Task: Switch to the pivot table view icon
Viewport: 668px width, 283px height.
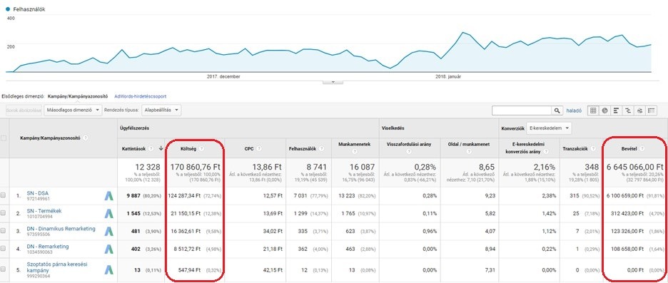Action: tap(652, 110)
